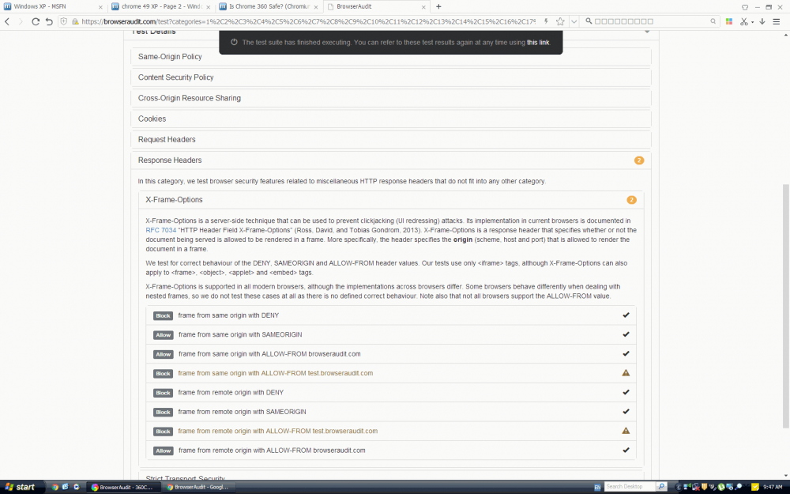Close the Windows XP - MSFN tab

100,7
